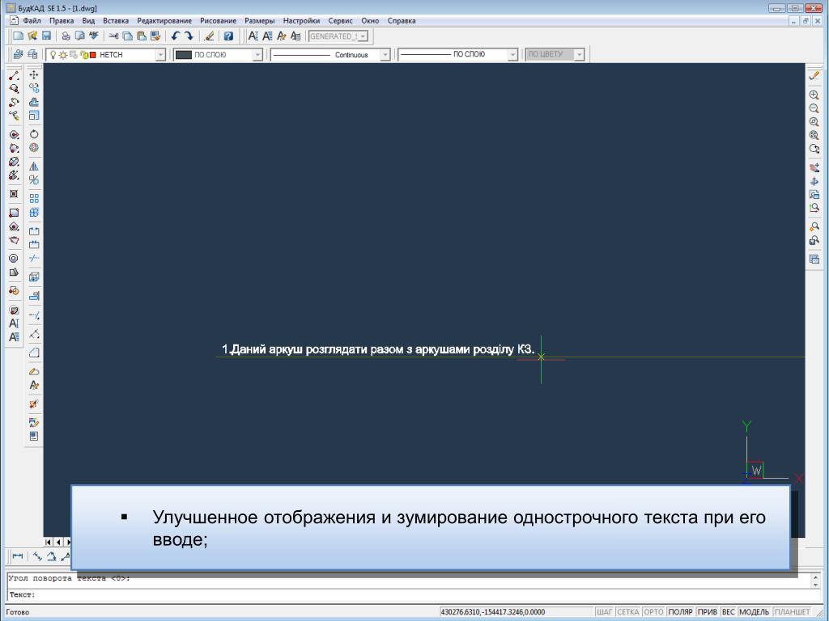Select the Line draw tool

click(x=15, y=75)
